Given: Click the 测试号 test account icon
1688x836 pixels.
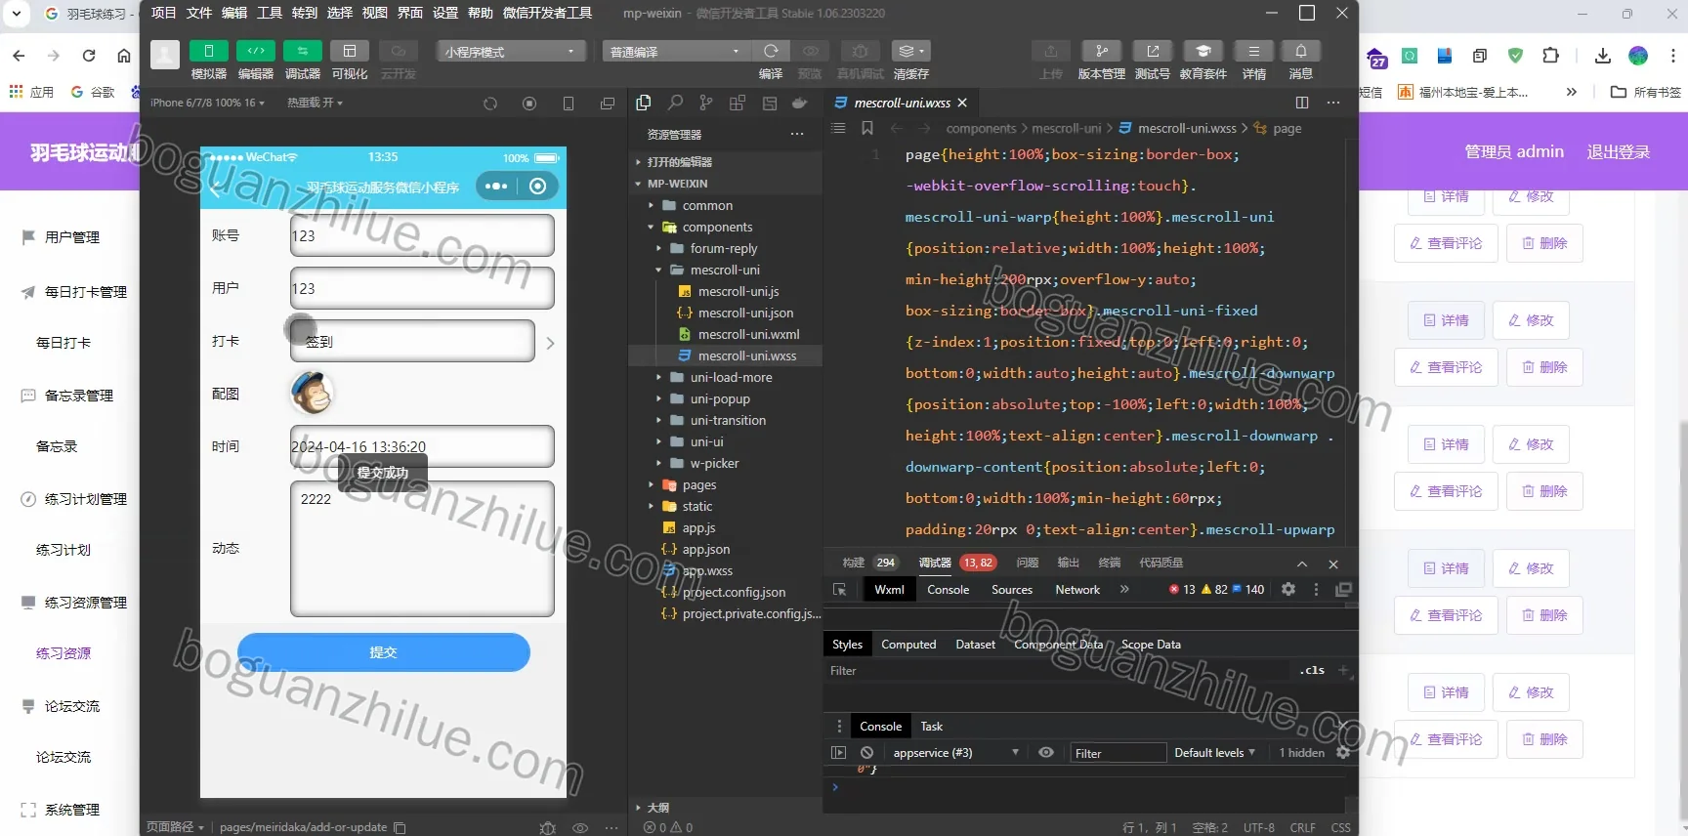Looking at the screenshot, I should point(1152,51).
